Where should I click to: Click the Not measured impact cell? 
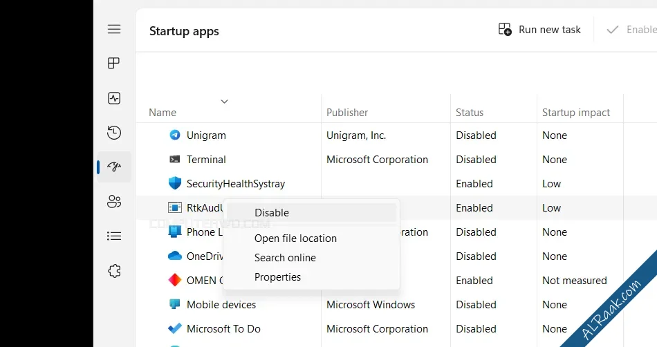pos(575,281)
